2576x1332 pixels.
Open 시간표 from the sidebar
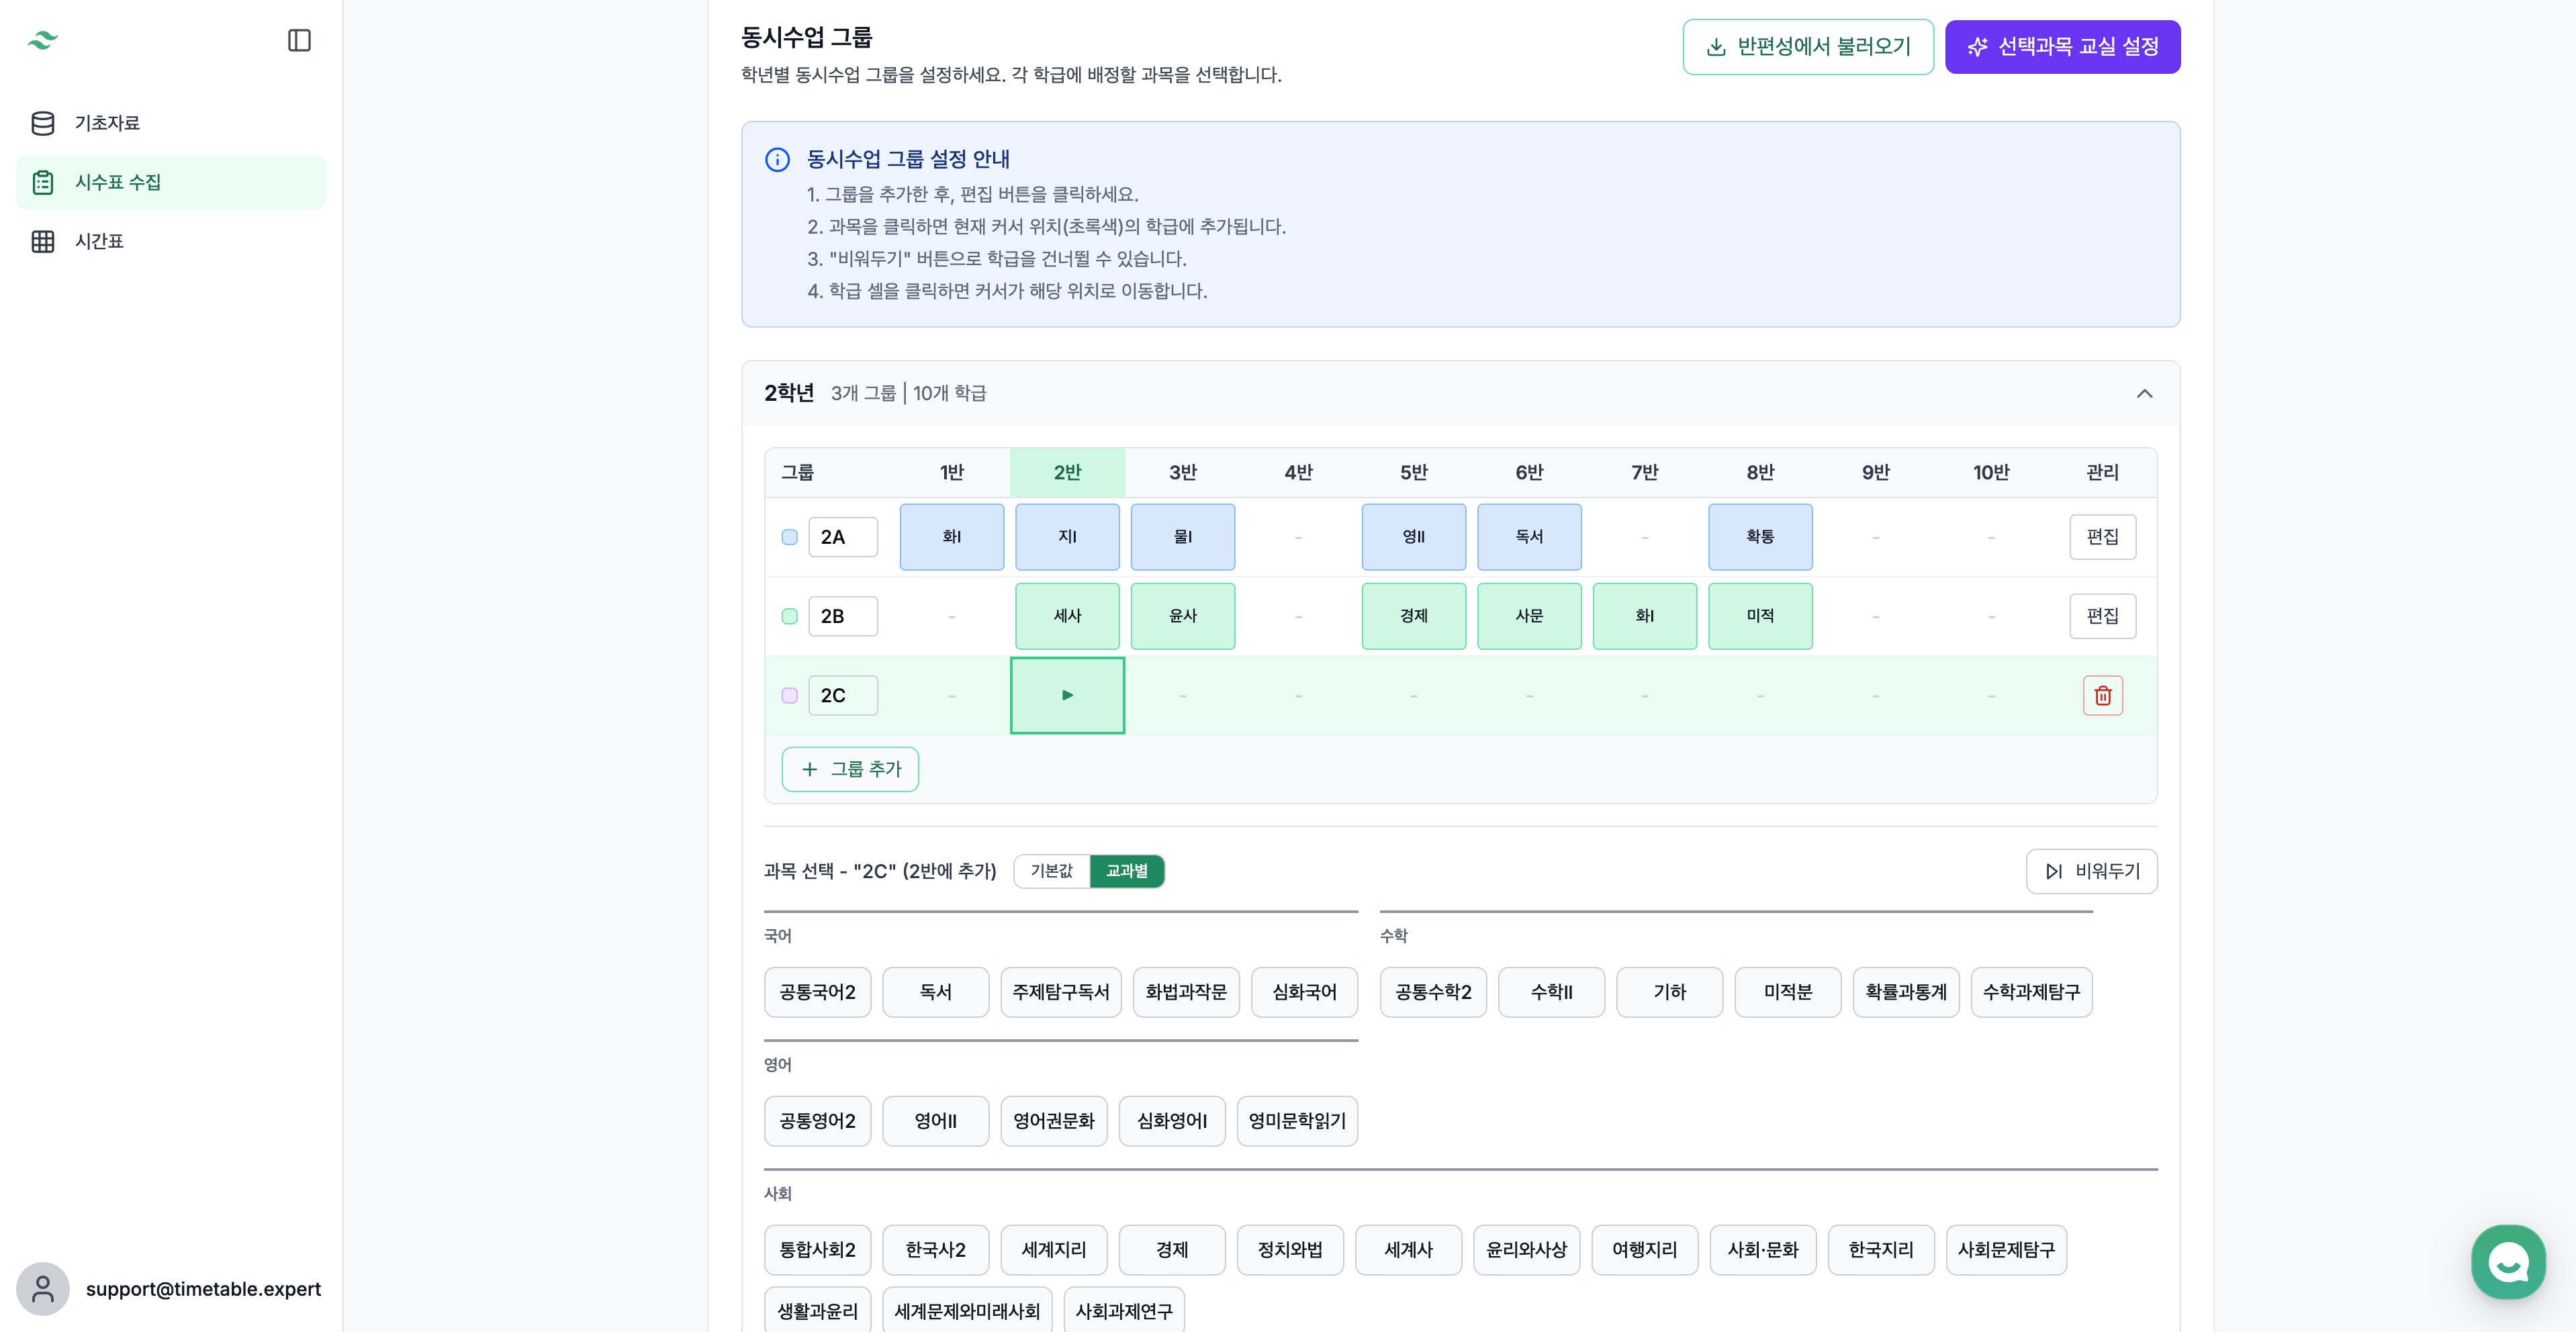tap(99, 241)
